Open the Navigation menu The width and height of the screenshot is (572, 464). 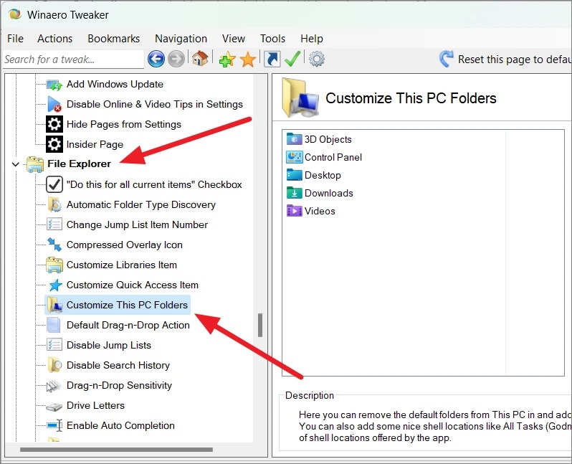[x=181, y=38]
